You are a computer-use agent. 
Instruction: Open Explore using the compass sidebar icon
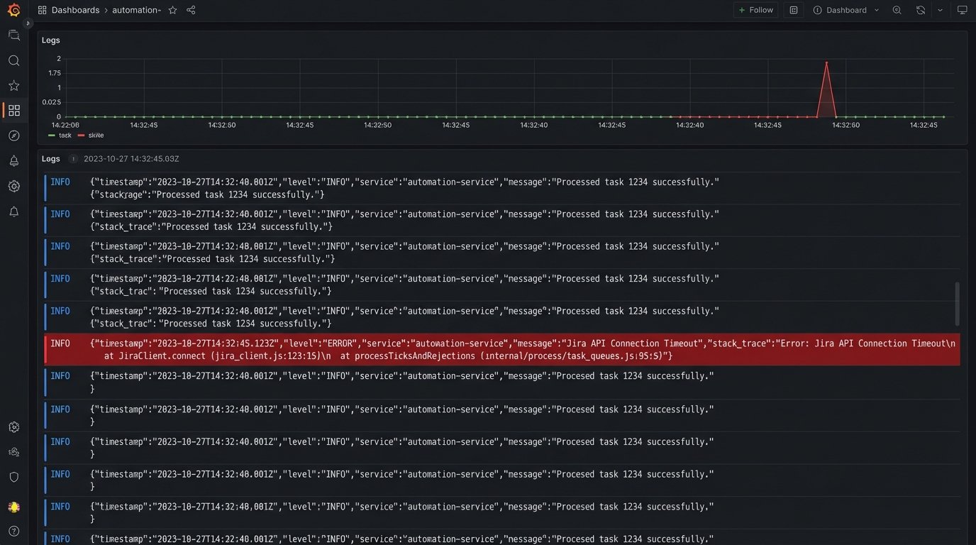[14, 136]
